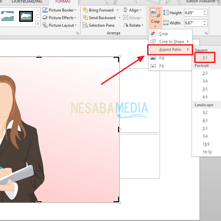Viewport: 221px width, 221px height.
Task: Click the Picture Border pen icon
Action: point(45,10)
